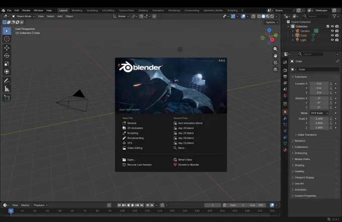Select the Rotate tool
Viewport: 342px width, 222px height.
[7, 56]
